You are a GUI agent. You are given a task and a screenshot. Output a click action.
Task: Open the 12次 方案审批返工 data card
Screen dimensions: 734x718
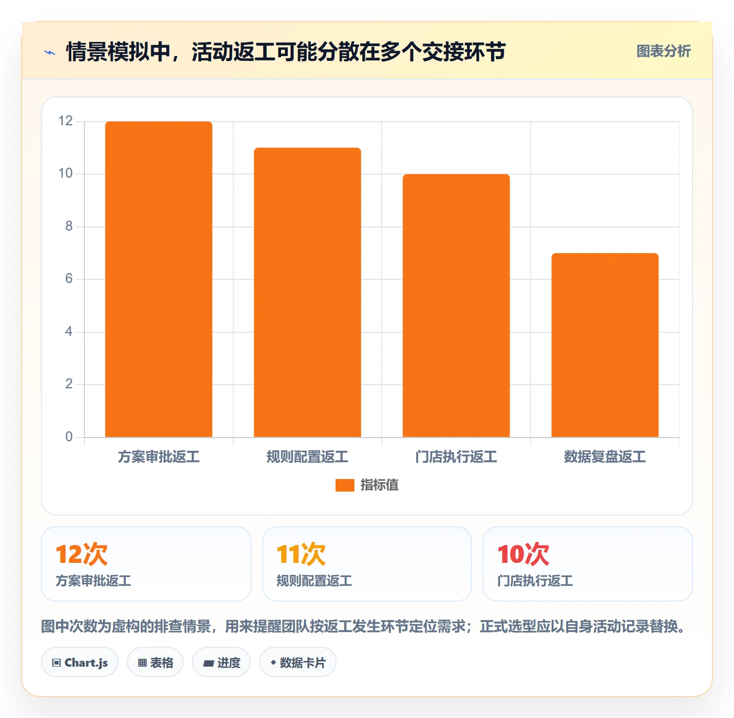coord(146,564)
